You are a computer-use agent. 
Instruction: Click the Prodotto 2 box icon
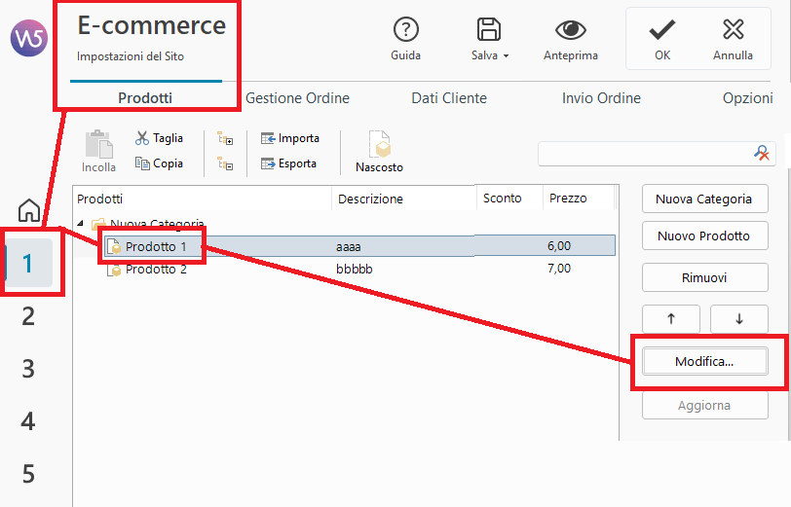pos(115,270)
